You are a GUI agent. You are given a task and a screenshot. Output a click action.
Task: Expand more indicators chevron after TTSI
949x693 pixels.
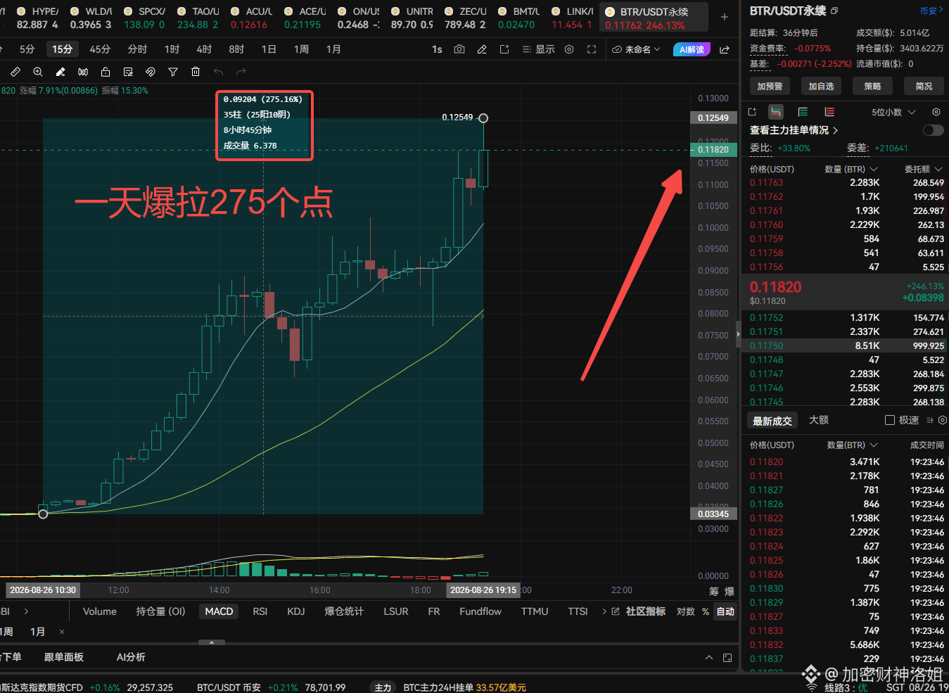coord(604,611)
